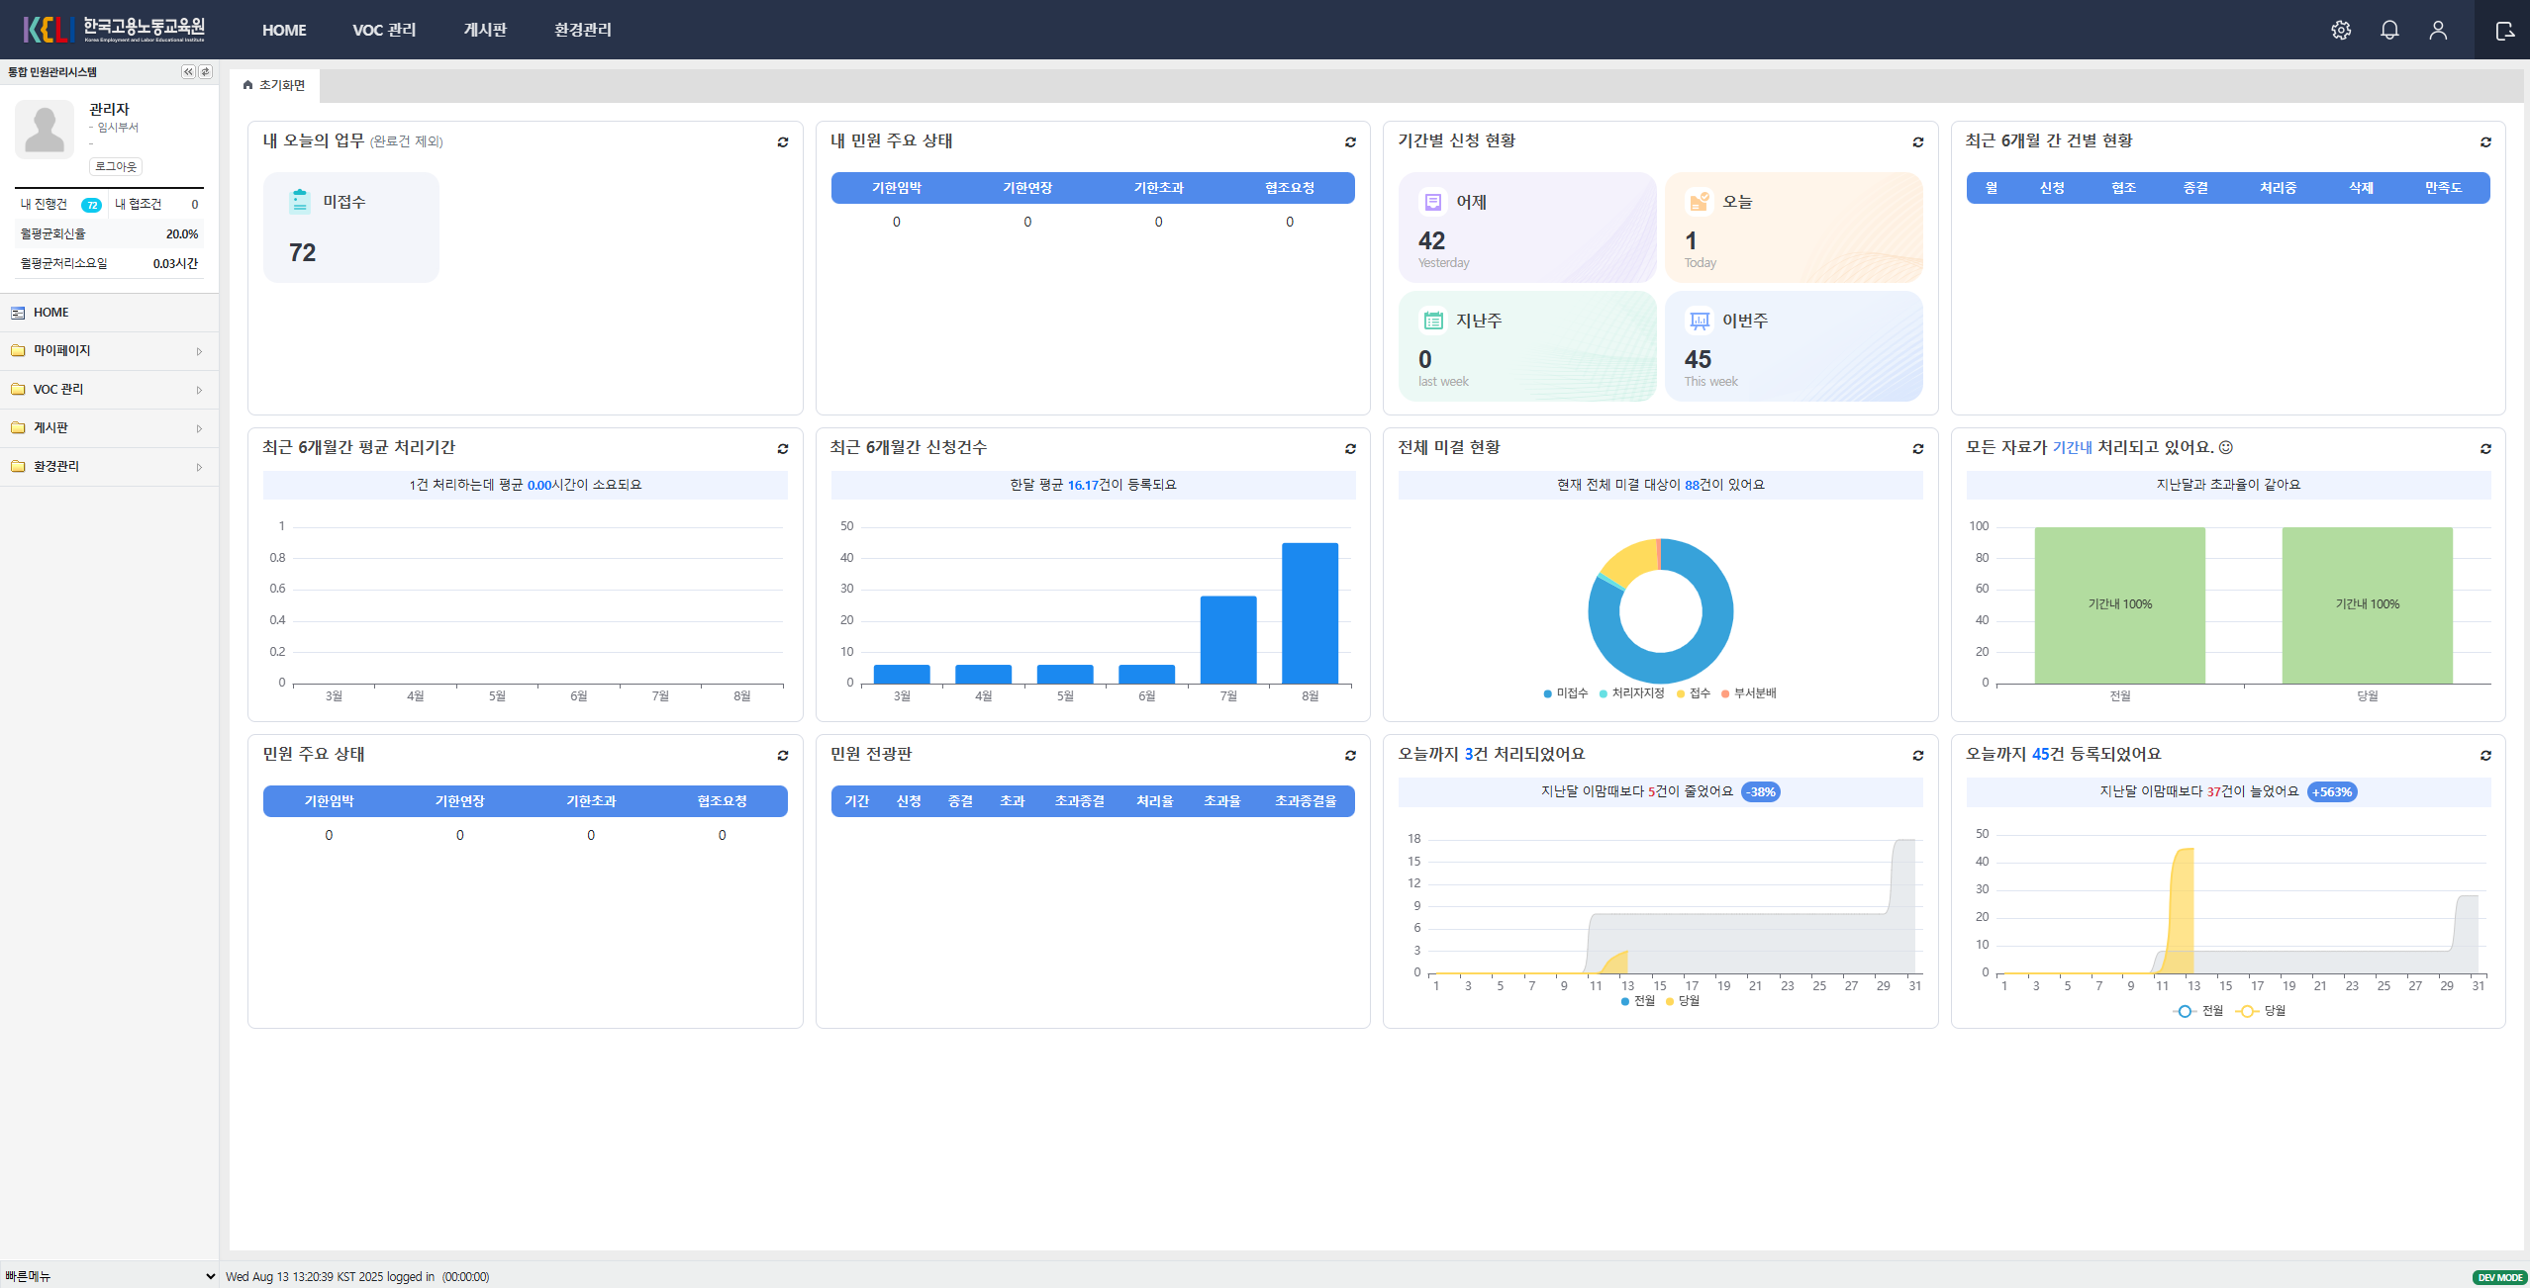
Task: Click the logout exit icon at top right
Action: coord(2504,31)
